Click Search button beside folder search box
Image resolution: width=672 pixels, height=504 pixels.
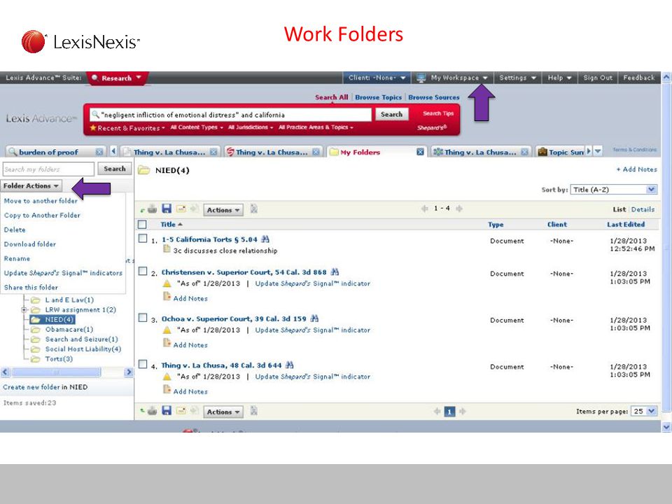point(114,169)
